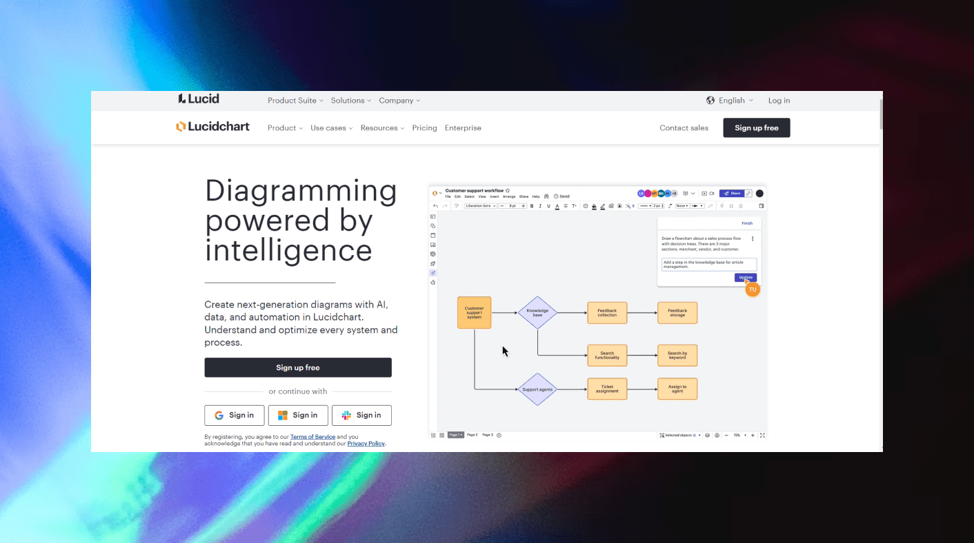974x543 pixels.
Task: Switch to Page 3 tab
Action: 488,435
